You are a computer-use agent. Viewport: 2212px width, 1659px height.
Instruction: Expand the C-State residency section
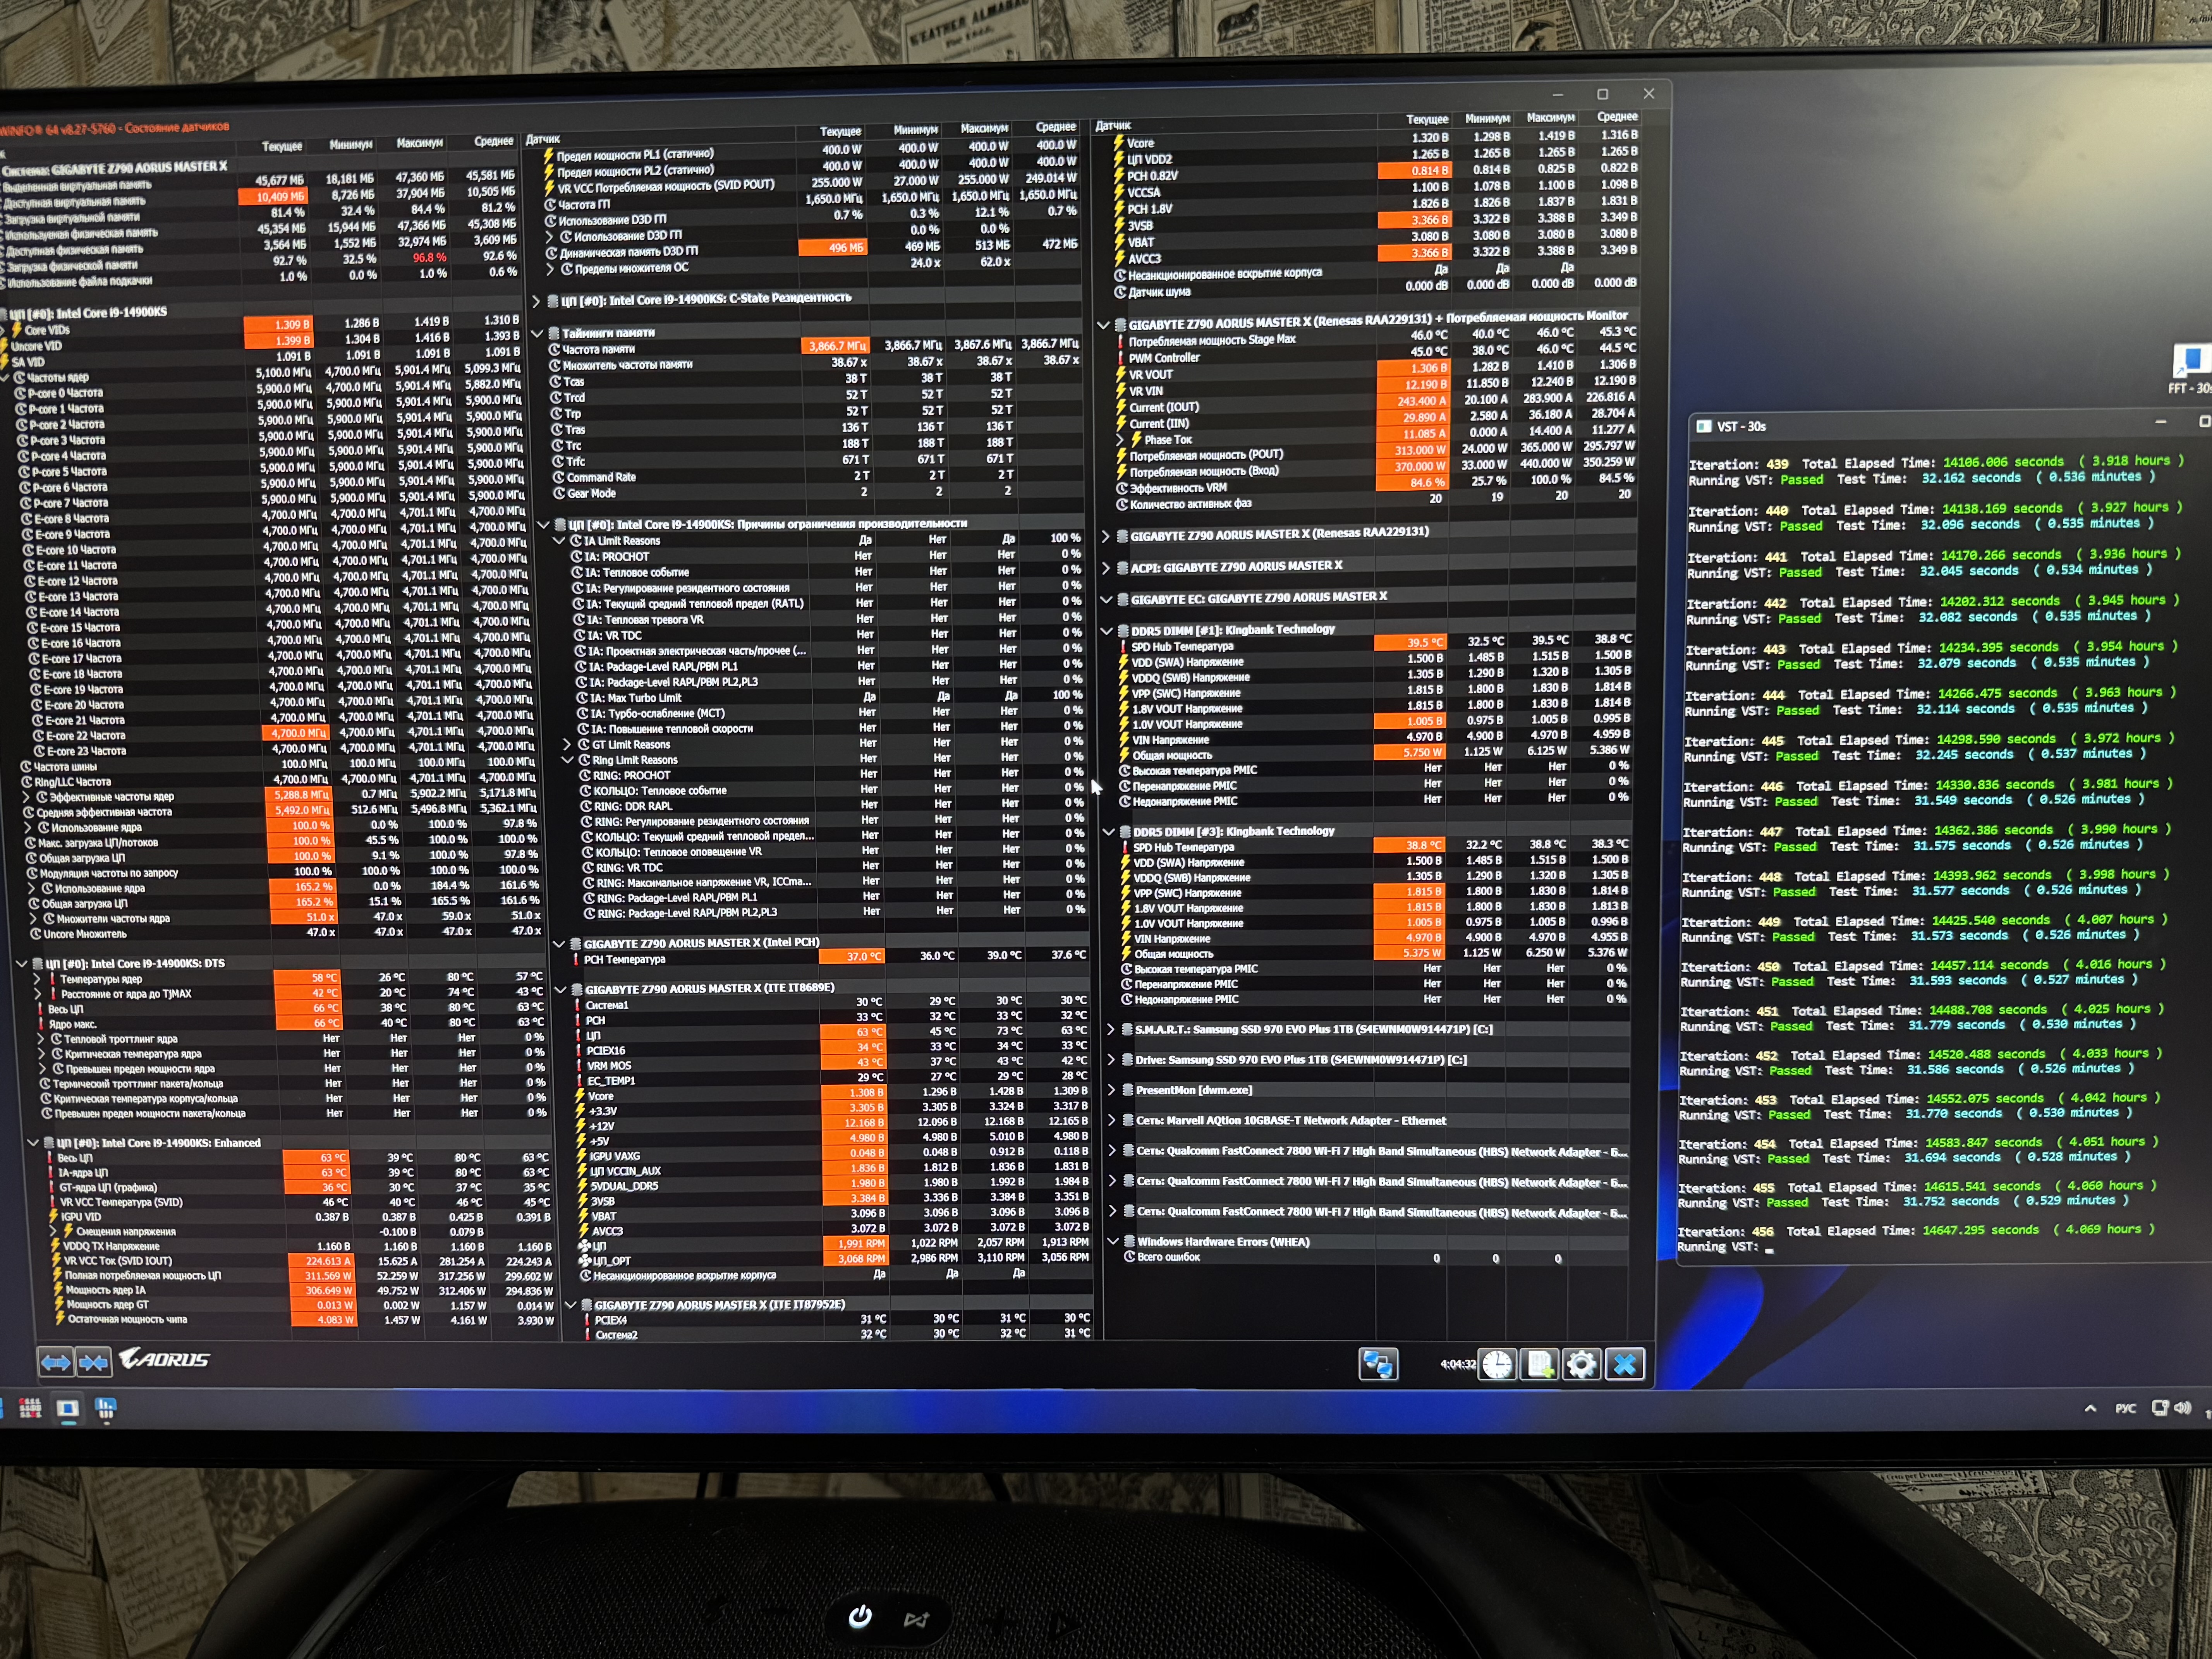(x=536, y=301)
